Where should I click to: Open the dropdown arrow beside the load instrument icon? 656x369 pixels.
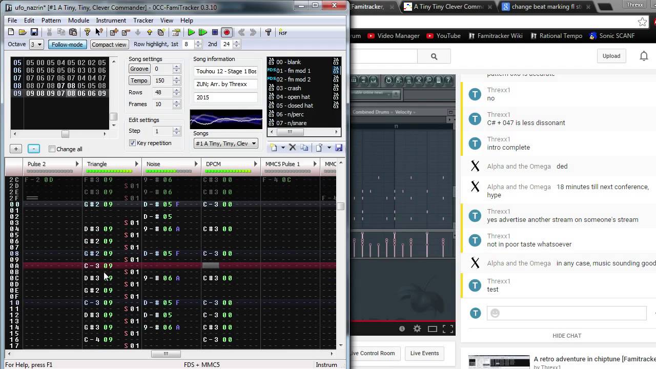(329, 148)
